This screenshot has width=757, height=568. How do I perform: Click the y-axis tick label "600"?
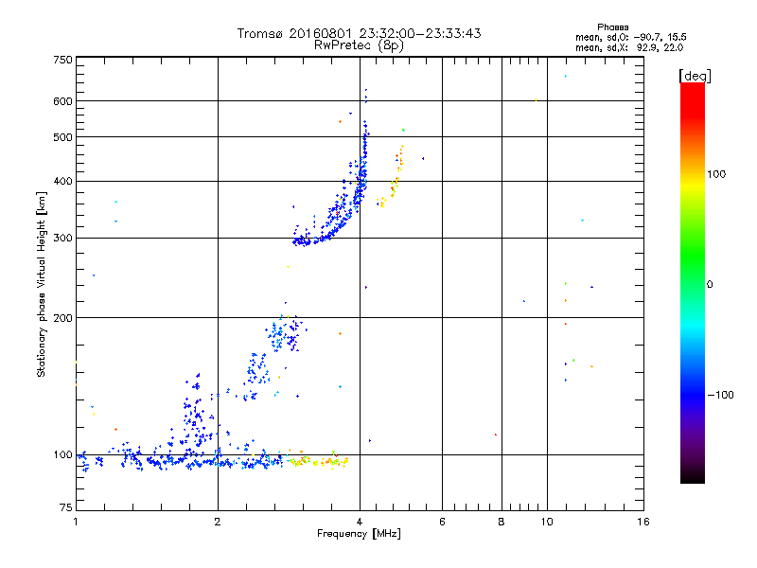62,101
